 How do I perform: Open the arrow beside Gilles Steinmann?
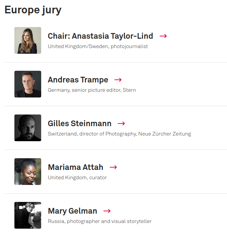[x=121, y=124]
